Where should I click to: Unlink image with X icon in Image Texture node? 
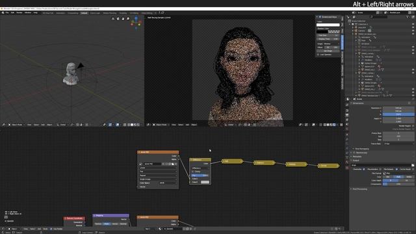175,164
